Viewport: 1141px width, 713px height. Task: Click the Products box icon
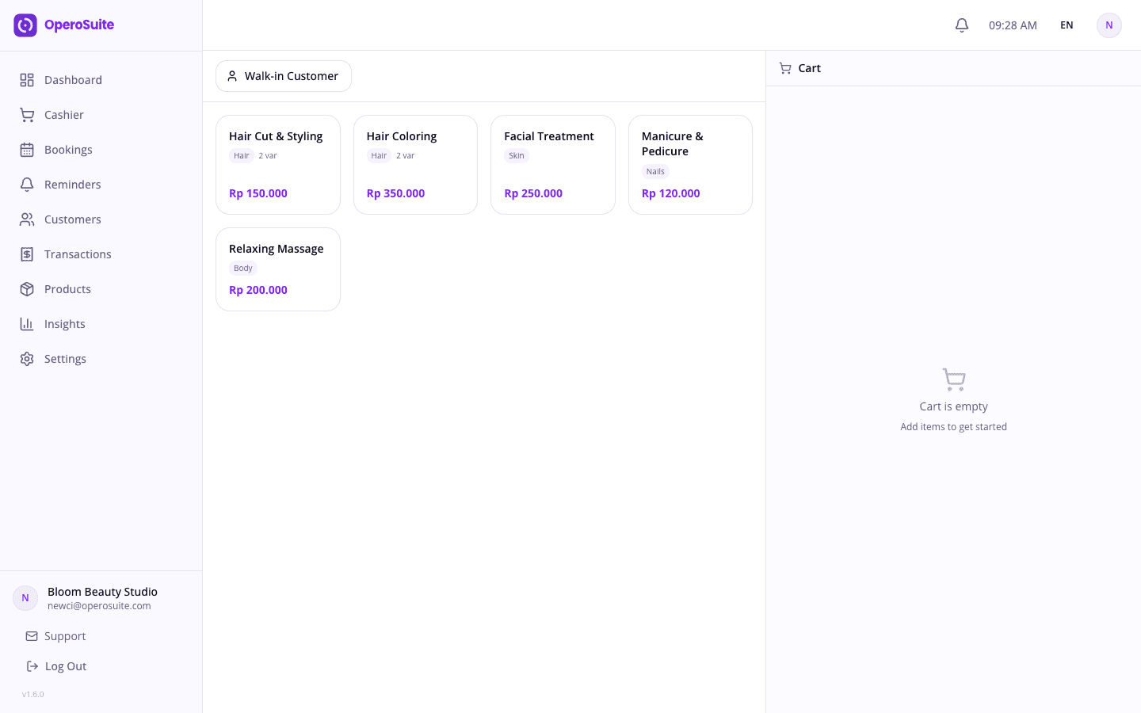coord(27,289)
